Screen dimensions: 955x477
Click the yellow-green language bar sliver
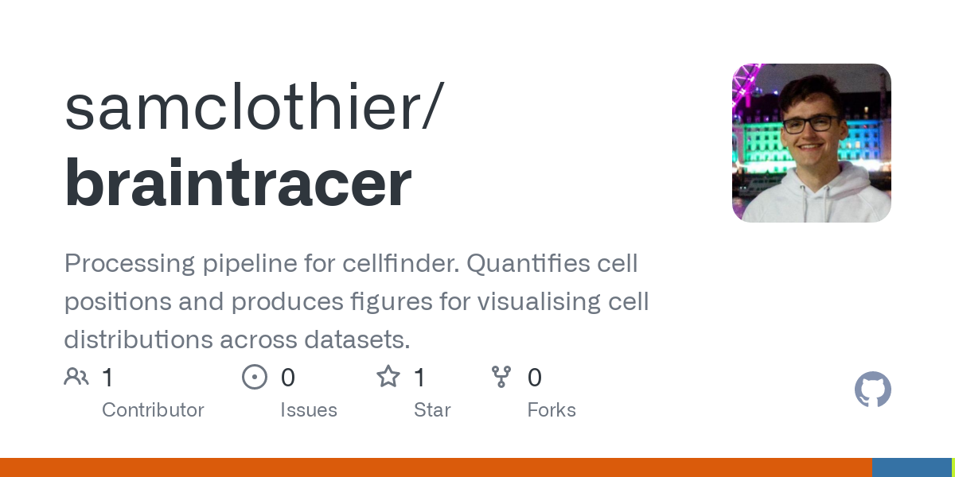953,467
